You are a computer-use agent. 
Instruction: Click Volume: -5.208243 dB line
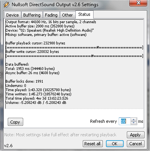[x=36, y=103]
